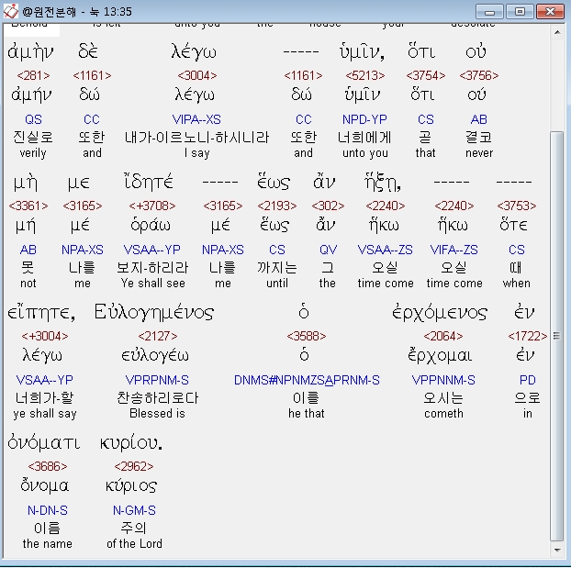
Task: Click Strong's number <1722>
Action: [527, 336]
